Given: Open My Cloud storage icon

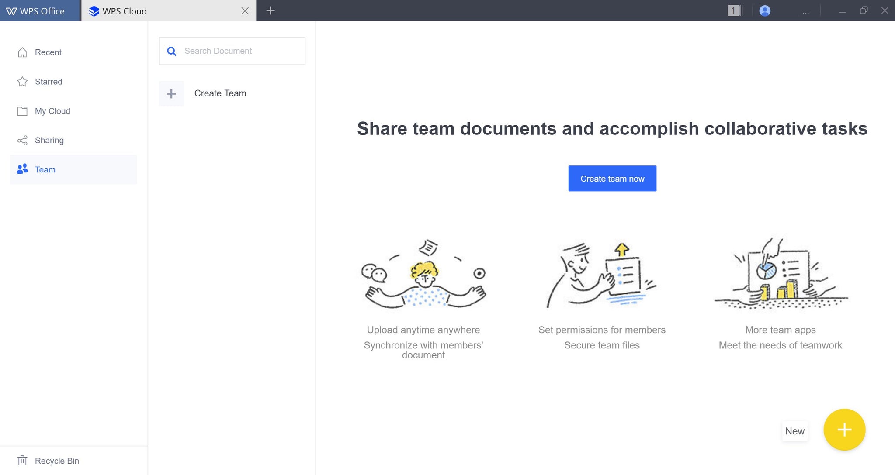Looking at the screenshot, I should pos(22,110).
